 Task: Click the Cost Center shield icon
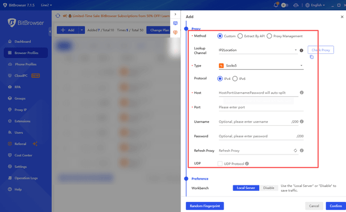pos(10,155)
